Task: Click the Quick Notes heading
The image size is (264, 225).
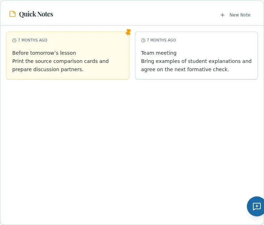Action: coord(36,14)
